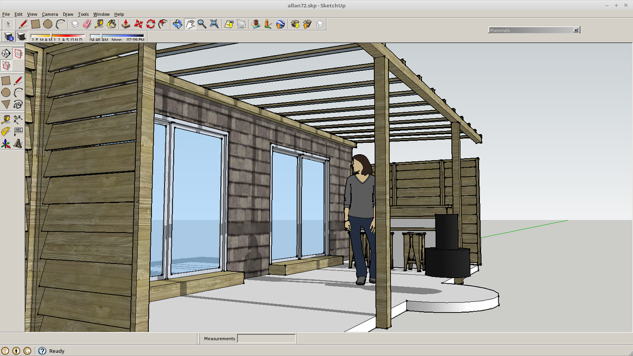This screenshot has height=356, width=633.
Task: Pick the Eraser tool in top toolbar
Action: coord(87,24)
